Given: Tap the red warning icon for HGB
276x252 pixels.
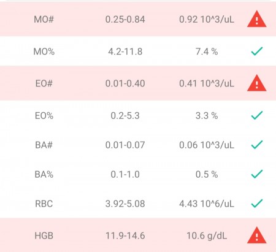Looking at the screenshot, I should 257,235.
